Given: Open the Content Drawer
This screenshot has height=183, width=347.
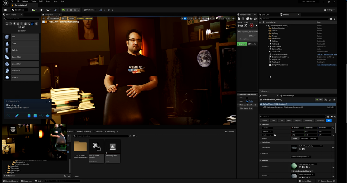Looking at the screenshot, I should pos(11,181).
